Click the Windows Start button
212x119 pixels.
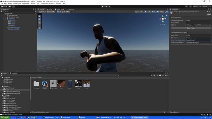5,117
